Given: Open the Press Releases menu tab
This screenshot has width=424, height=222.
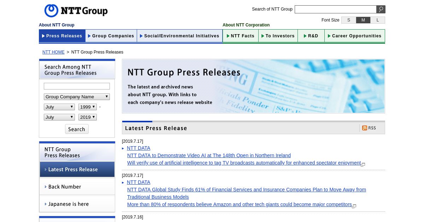Looking at the screenshot, I should click(x=62, y=36).
